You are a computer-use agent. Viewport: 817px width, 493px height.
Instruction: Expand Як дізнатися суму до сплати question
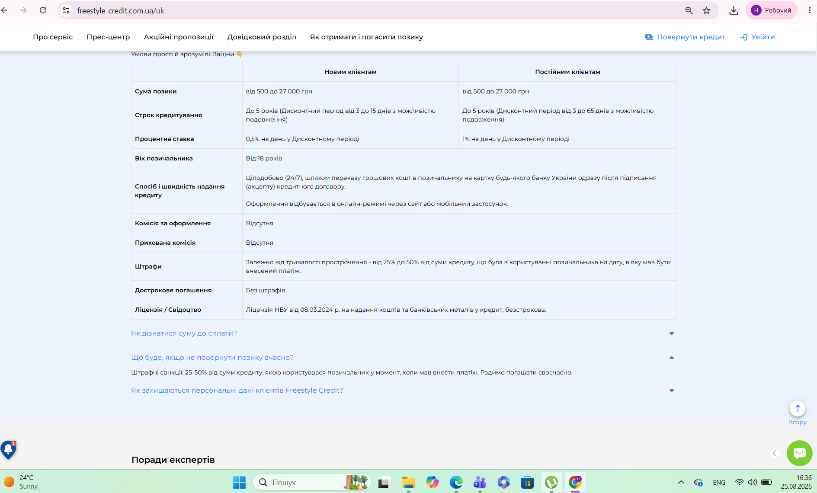(184, 333)
